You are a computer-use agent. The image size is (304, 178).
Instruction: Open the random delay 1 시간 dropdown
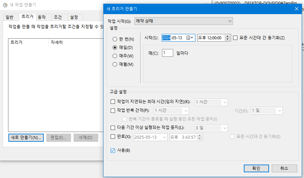click(211, 102)
